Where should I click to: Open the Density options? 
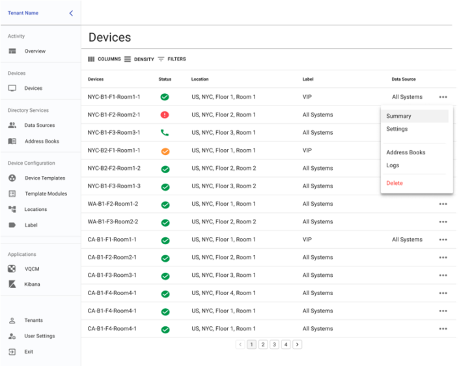[139, 59]
